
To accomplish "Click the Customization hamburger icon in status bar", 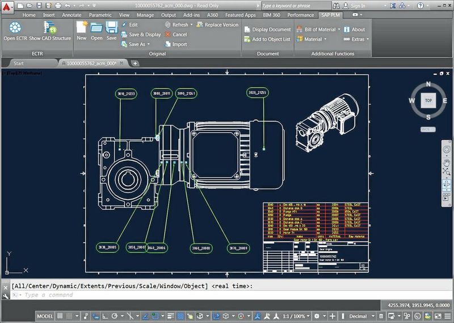I will (x=448, y=316).
